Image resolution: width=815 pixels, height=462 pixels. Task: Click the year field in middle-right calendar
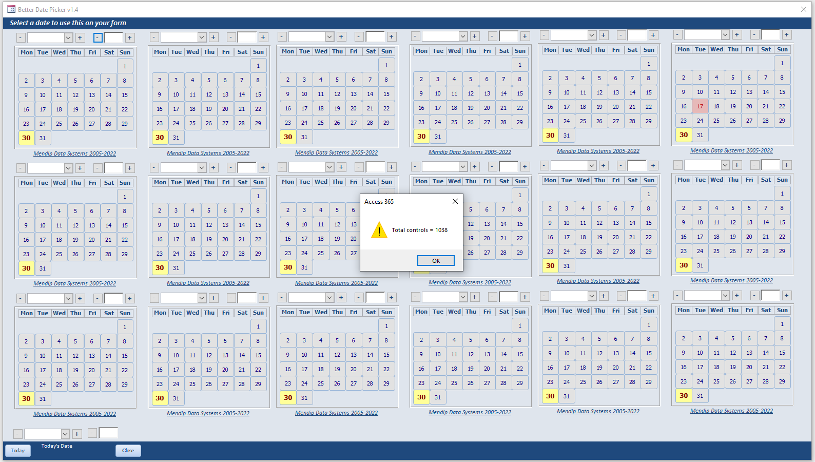click(770, 165)
